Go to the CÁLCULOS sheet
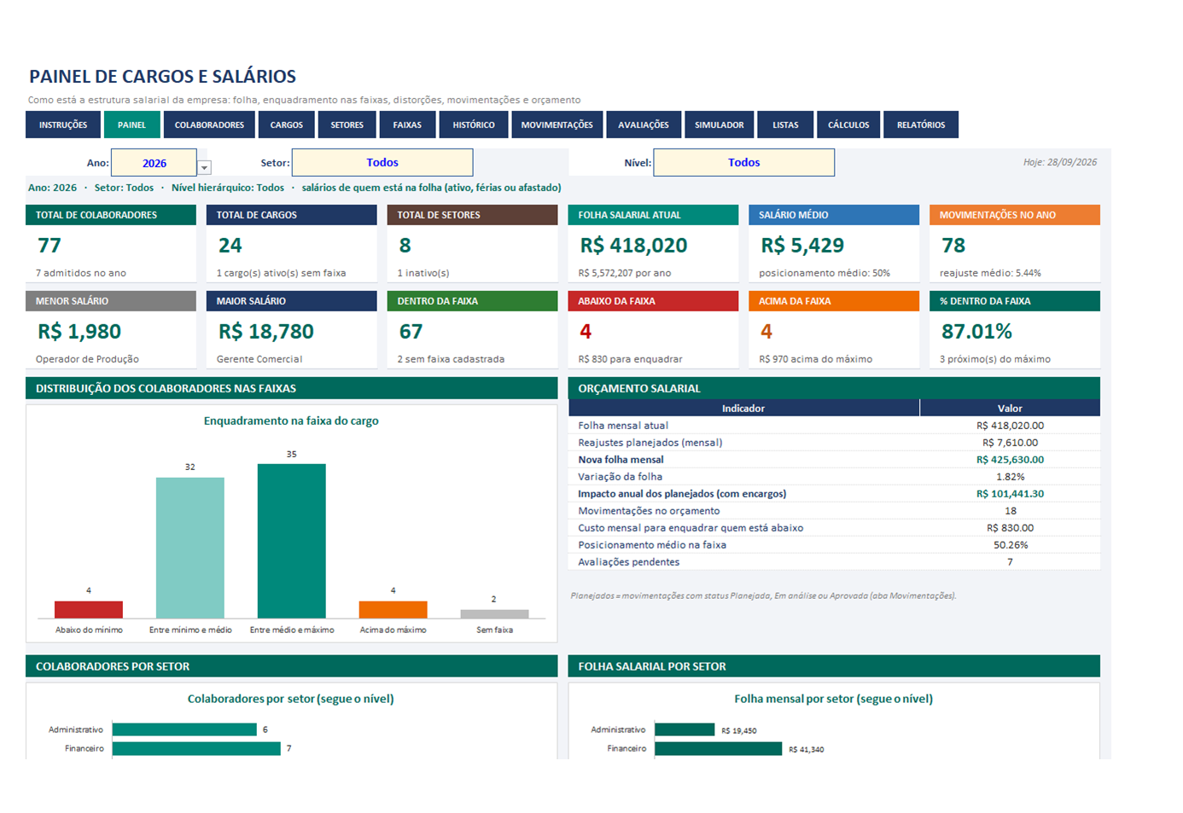This screenshot has height=813, width=1183. tap(848, 125)
